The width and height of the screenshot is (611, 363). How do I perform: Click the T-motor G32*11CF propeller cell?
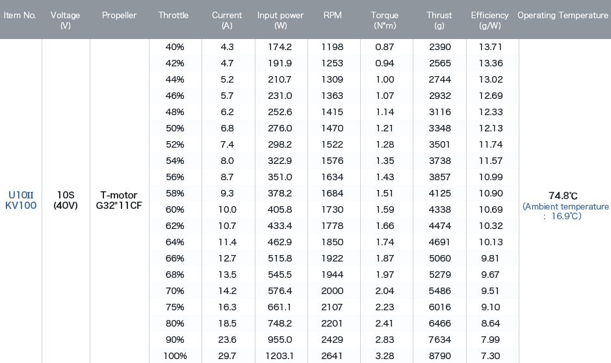[119, 200]
